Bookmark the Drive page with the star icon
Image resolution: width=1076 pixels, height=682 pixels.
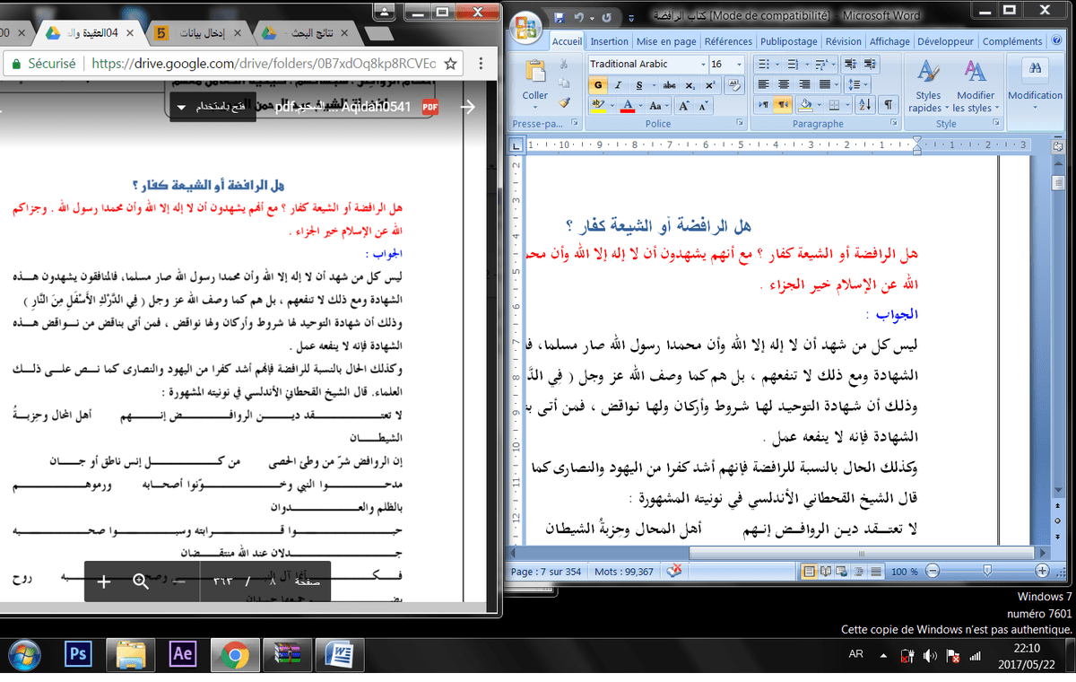[x=451, y=65]
